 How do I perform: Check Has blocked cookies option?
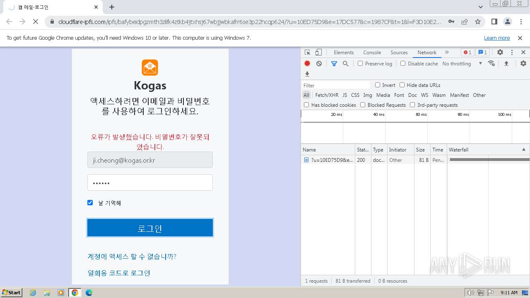point(306,105)
